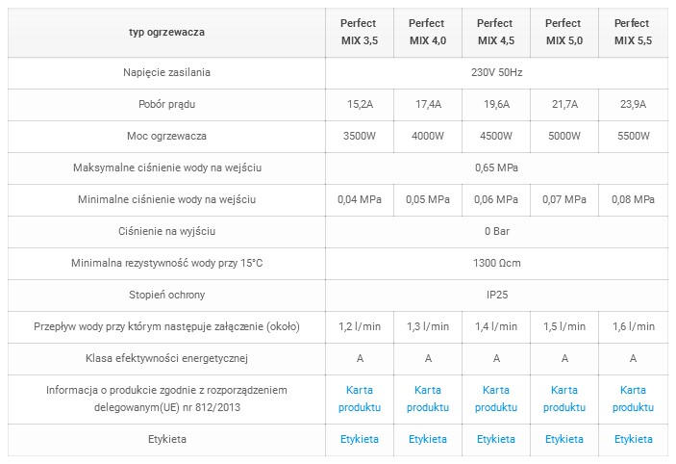Open Karta produktu for Perfect MIX 4,5
The width and height of the screenshot is (676, 464).
(496, 399)
